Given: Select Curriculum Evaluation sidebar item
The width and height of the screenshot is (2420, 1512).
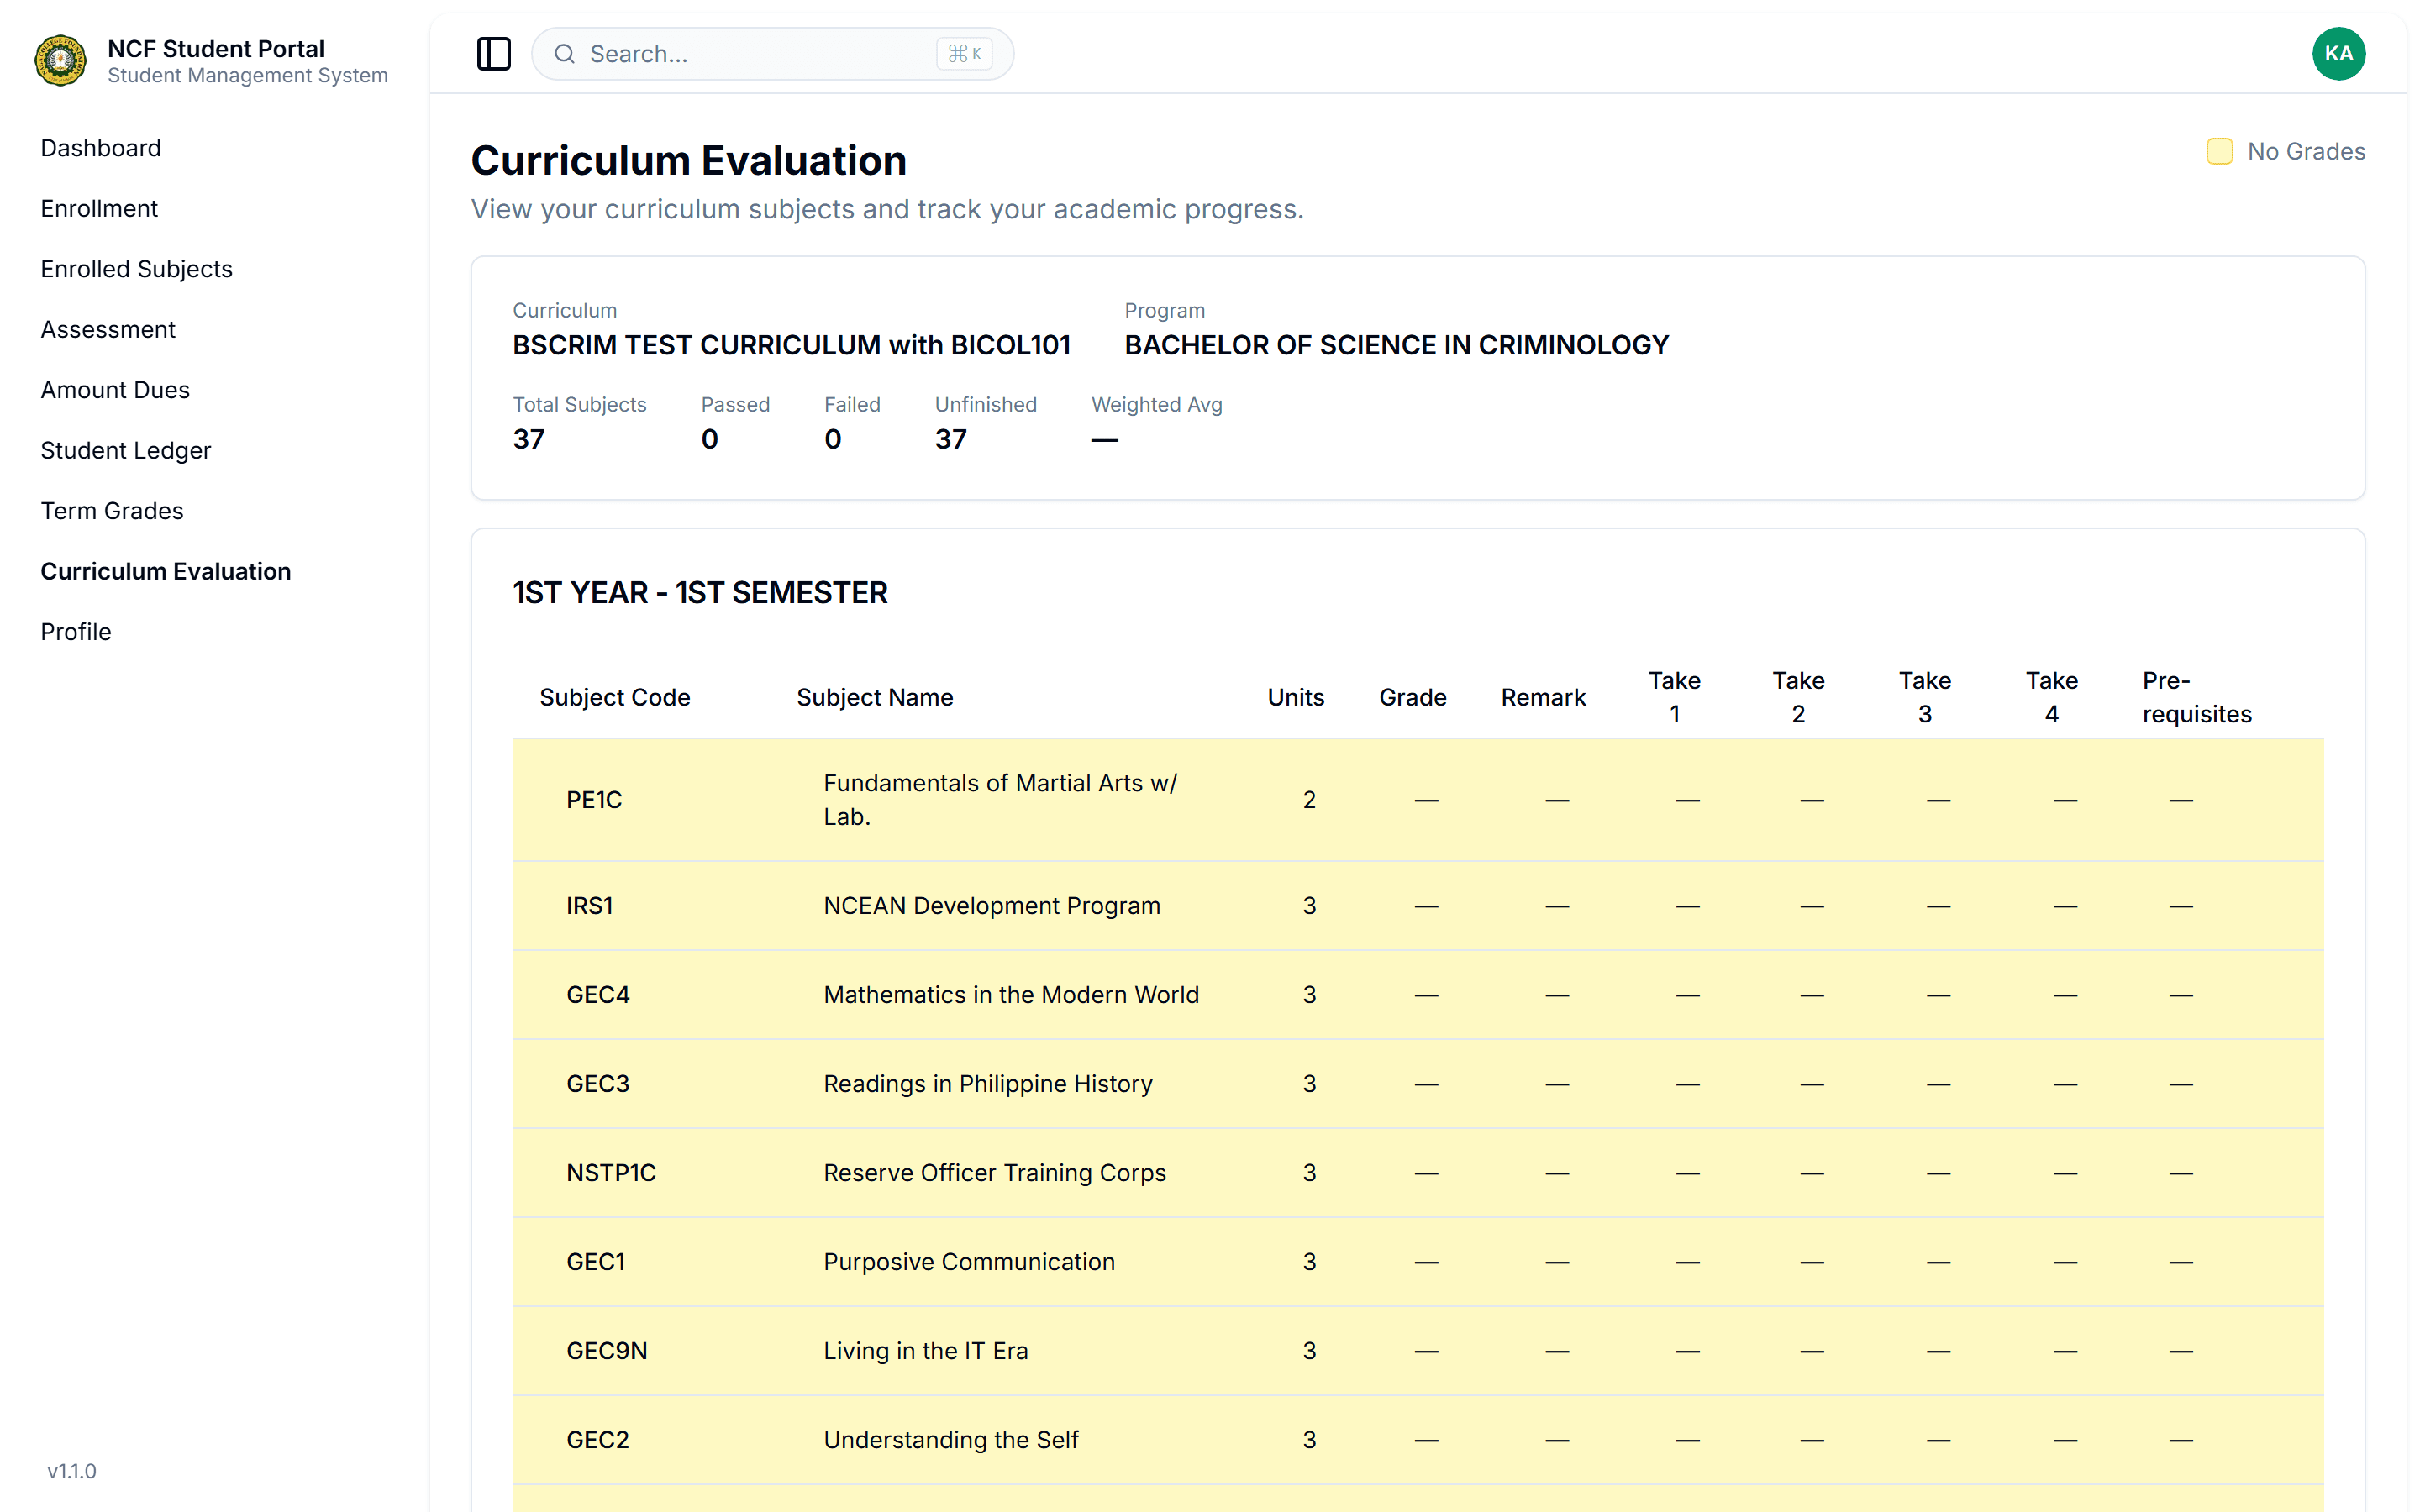Looking at the screenshot, I should coord(166,571).
